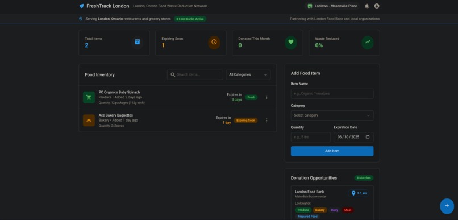458x220 pixels.
Task: Click the map pin in the 2.1 km badge
Action: [353, 193]
